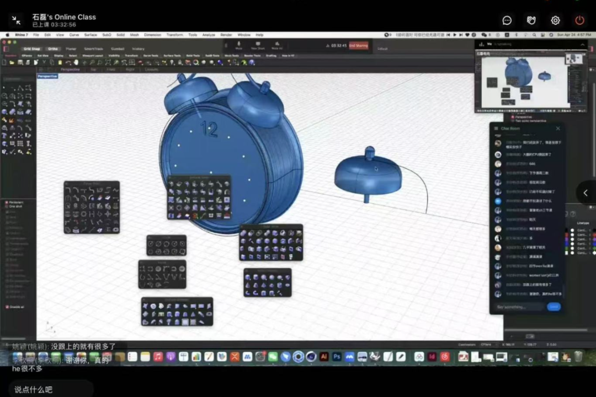Switch to Transform toolbar tab

click(x=131, y=56)
